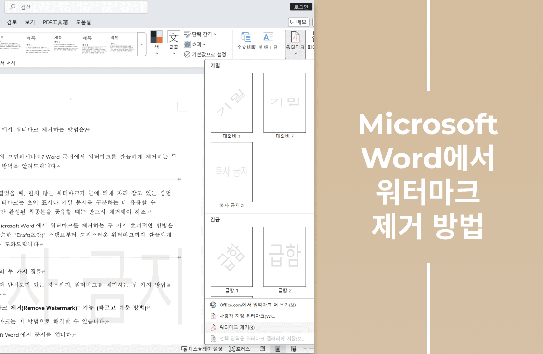Open the 도움말 help tab
The height and width of the screenshot is (354, 543).
(x=83, y=22)
